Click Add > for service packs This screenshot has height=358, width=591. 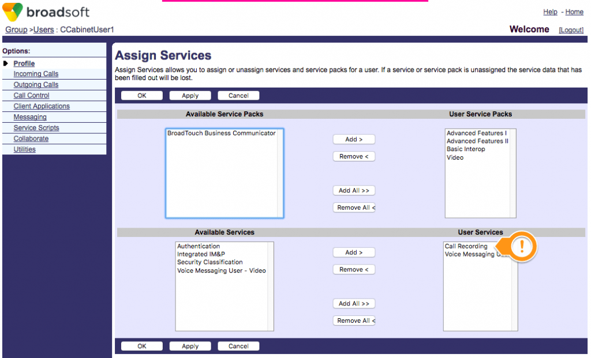point(354,139)
